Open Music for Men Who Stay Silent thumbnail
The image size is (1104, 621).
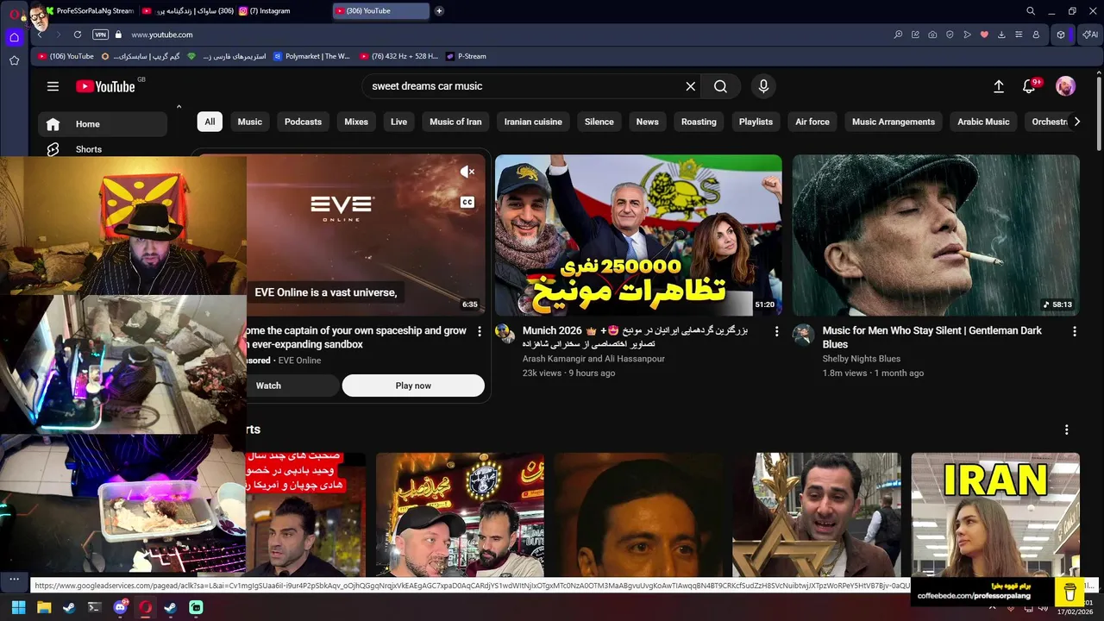click(936, 235)
